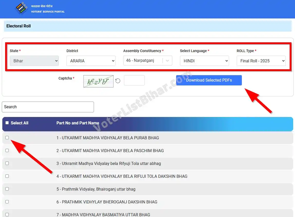Check the box for part 3 Rifyuji Tola uttar abhag

pyautogui.click(x=7, y=163)
